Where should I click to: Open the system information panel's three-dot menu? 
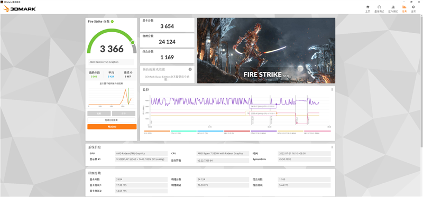pos(332,147)
